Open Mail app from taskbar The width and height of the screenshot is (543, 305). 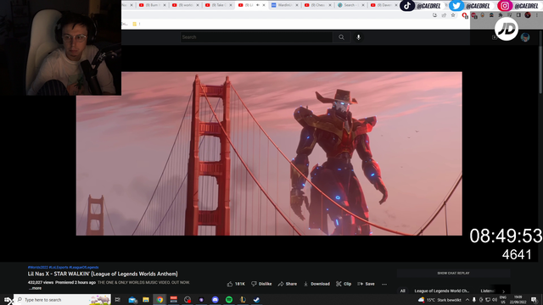[132, 300]
